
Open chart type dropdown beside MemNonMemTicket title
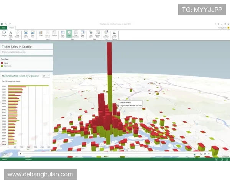click(46, 76)
